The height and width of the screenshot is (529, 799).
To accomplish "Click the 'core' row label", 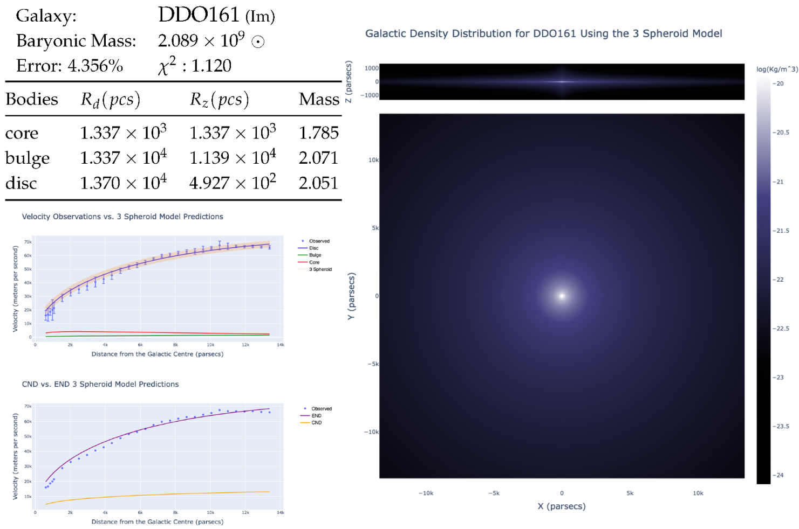I will (22, 133).
